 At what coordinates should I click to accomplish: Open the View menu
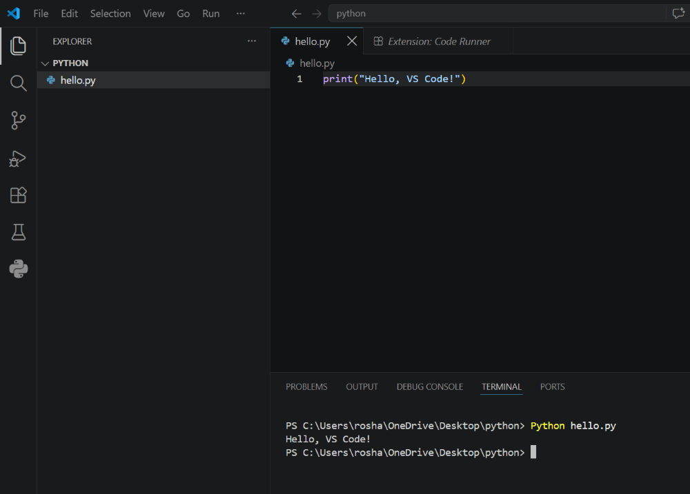(x=154, y=14)
